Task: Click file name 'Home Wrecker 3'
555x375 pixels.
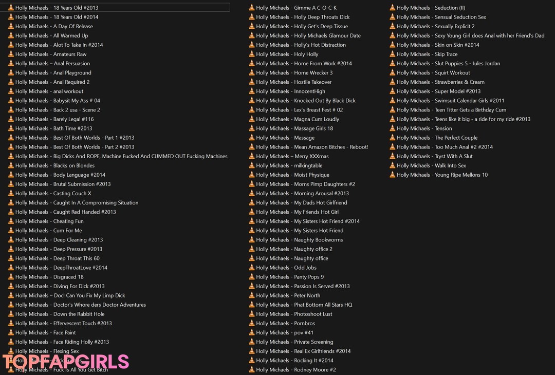Action: pyautogui.click(x=294, y=73)
